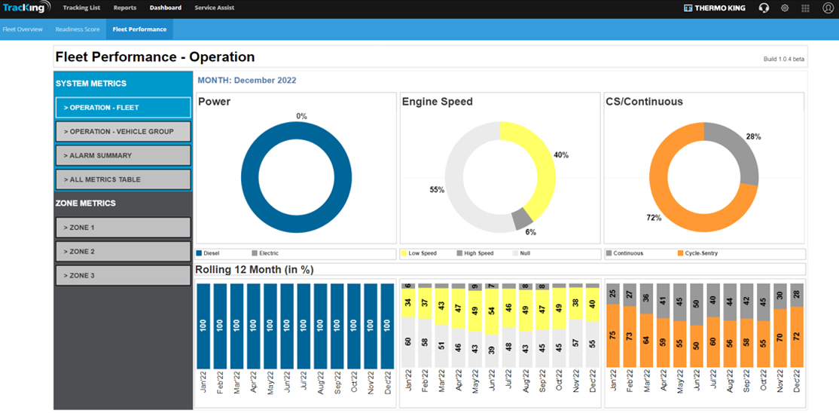Click the headset support icon
The width and height of the screenshot is (839, 413).
point(764,8)
